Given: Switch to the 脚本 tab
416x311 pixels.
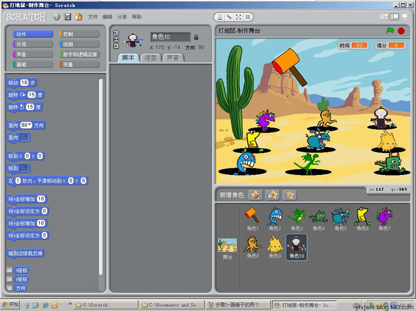Looking at the screenshot, I should (x=128, y=58).
